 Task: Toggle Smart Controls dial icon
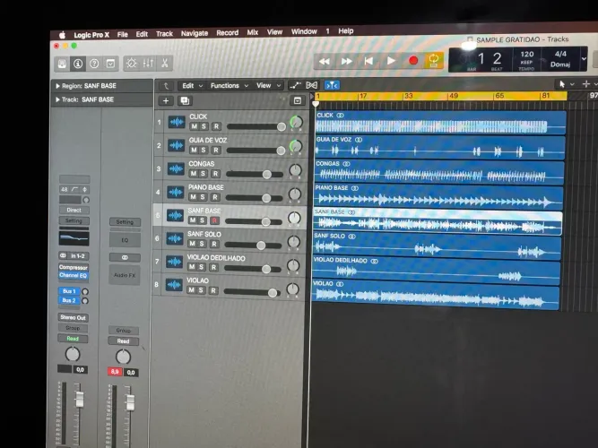[132, 63]
